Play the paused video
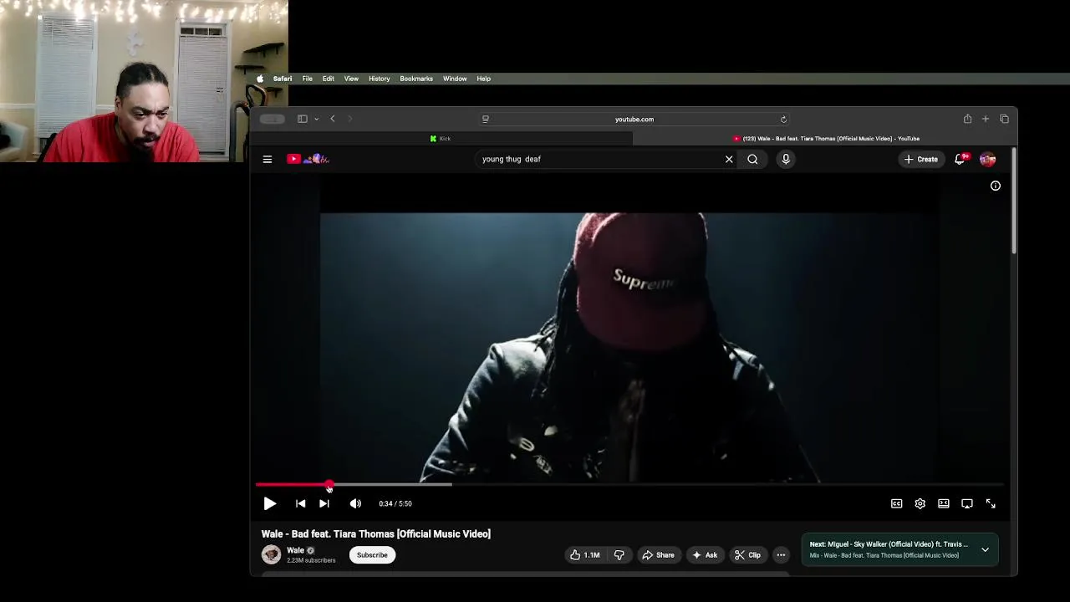The width and height of the screenshot is (1070, 602). pyautogui.click(x=269, y=503)
